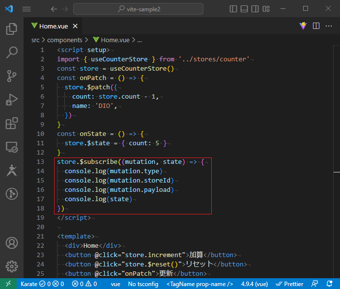The height and width of the screenshot is (289, 340).
Task: Go forward with the right arrow
Action: pos(65,9)
